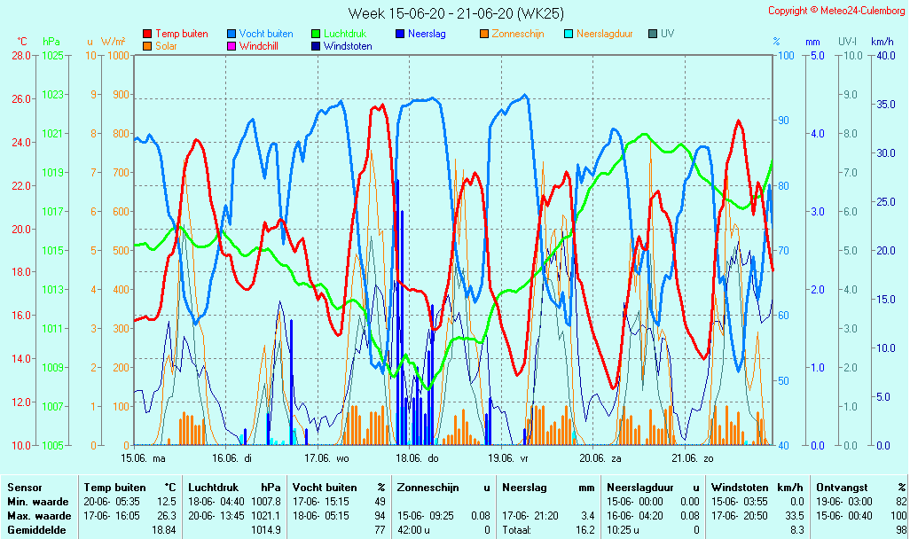Open the Copyright Meteo24-Culemborg link

[x=836, y=11]
